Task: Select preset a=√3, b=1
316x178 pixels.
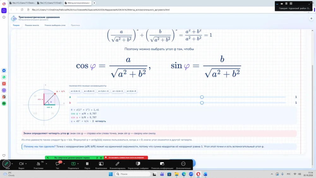Action: pyautogui.click(x=89, y=91)
